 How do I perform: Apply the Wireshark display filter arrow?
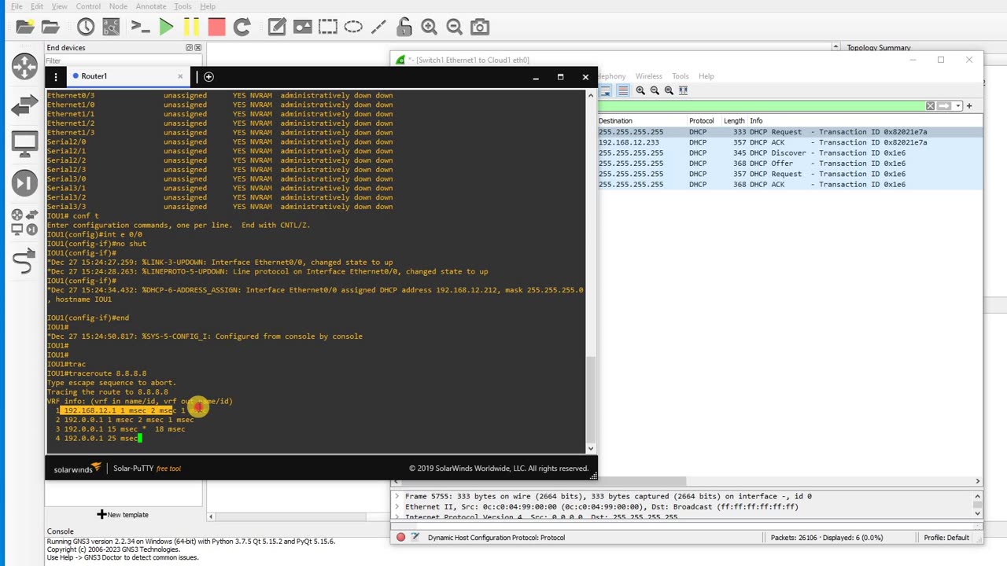pyautogui.click(x=944, y=106)
